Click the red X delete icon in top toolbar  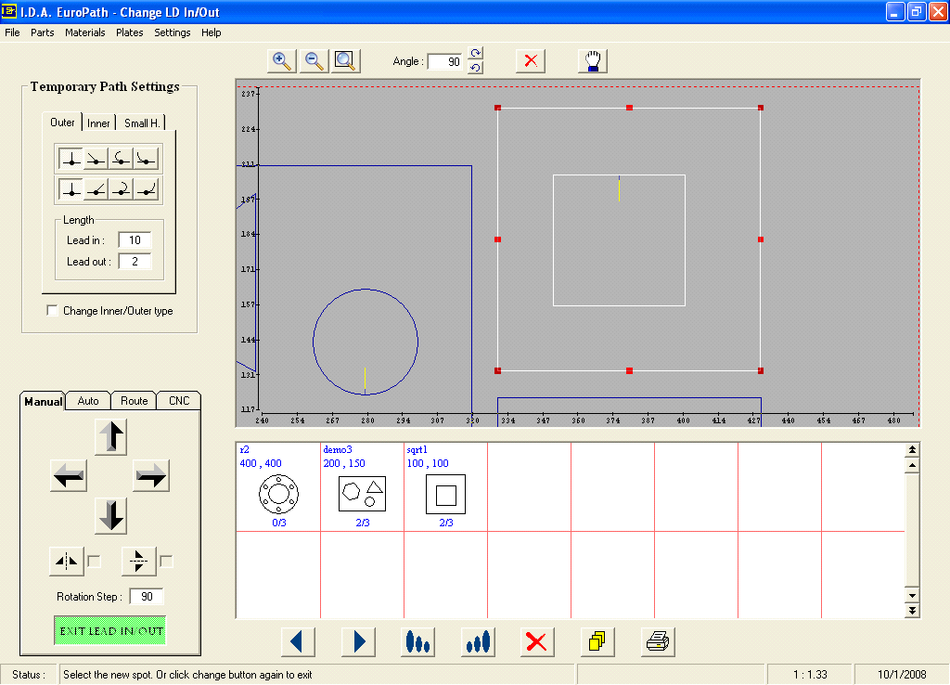[531, 60]
